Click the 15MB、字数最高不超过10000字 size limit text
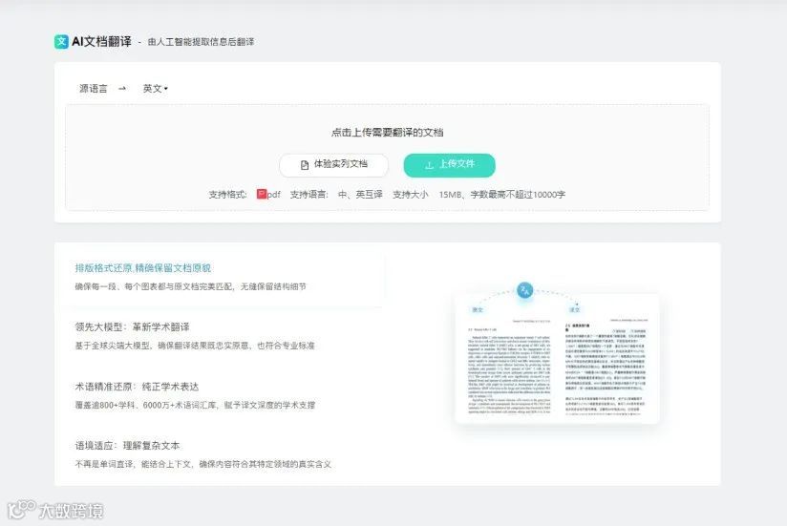 (x=502, y=195)
